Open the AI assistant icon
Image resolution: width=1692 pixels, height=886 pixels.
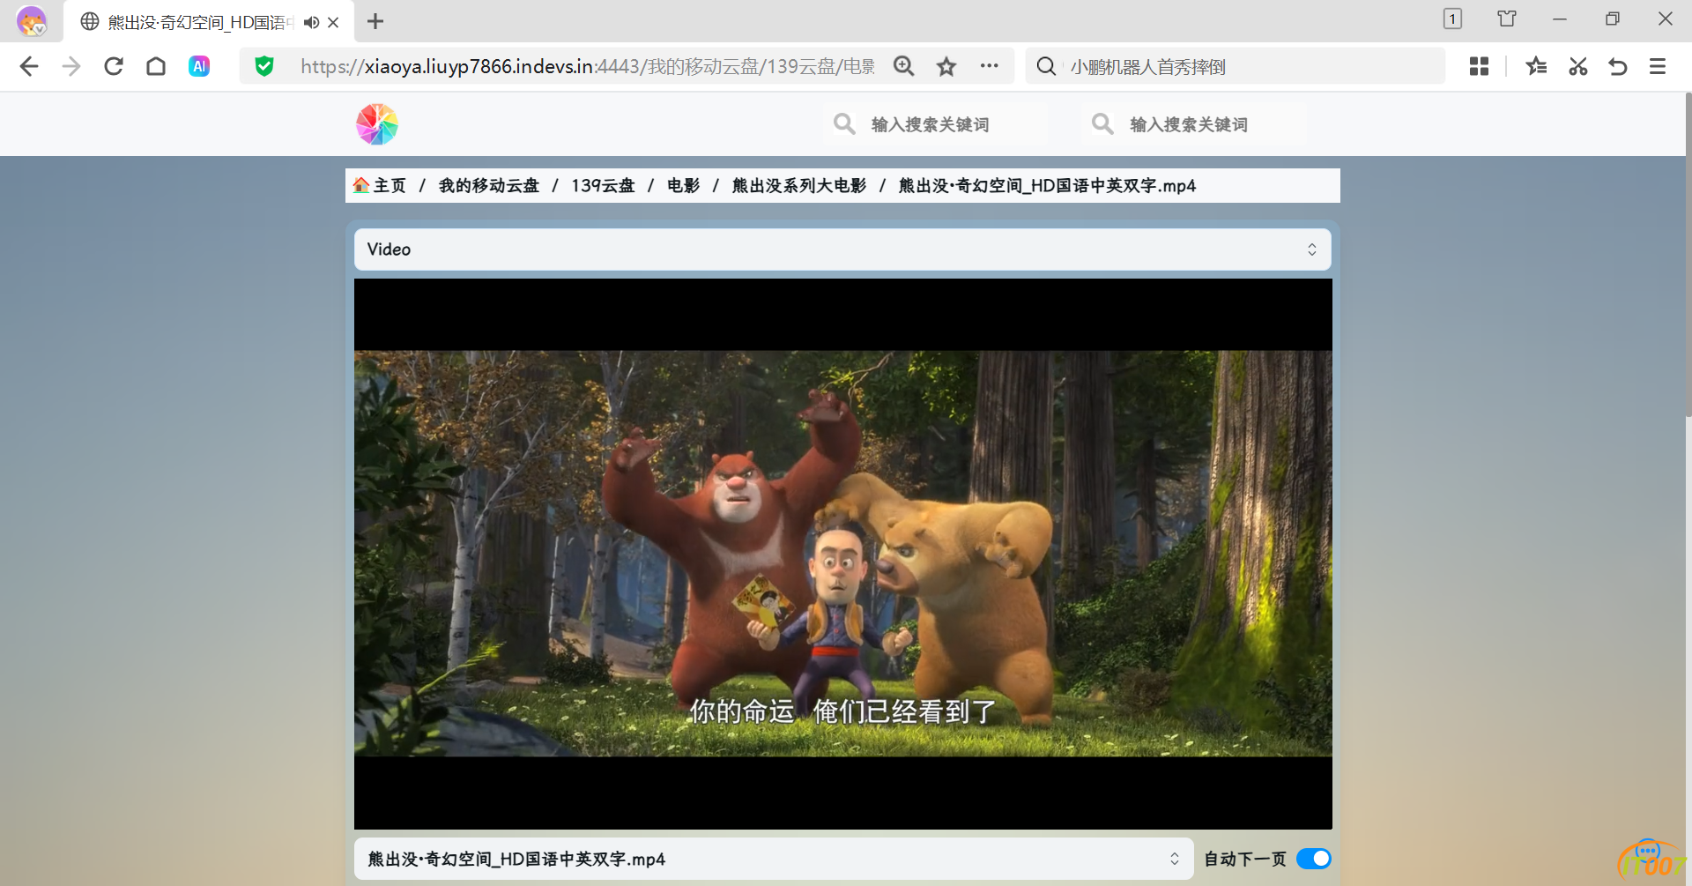coord(199,67)
